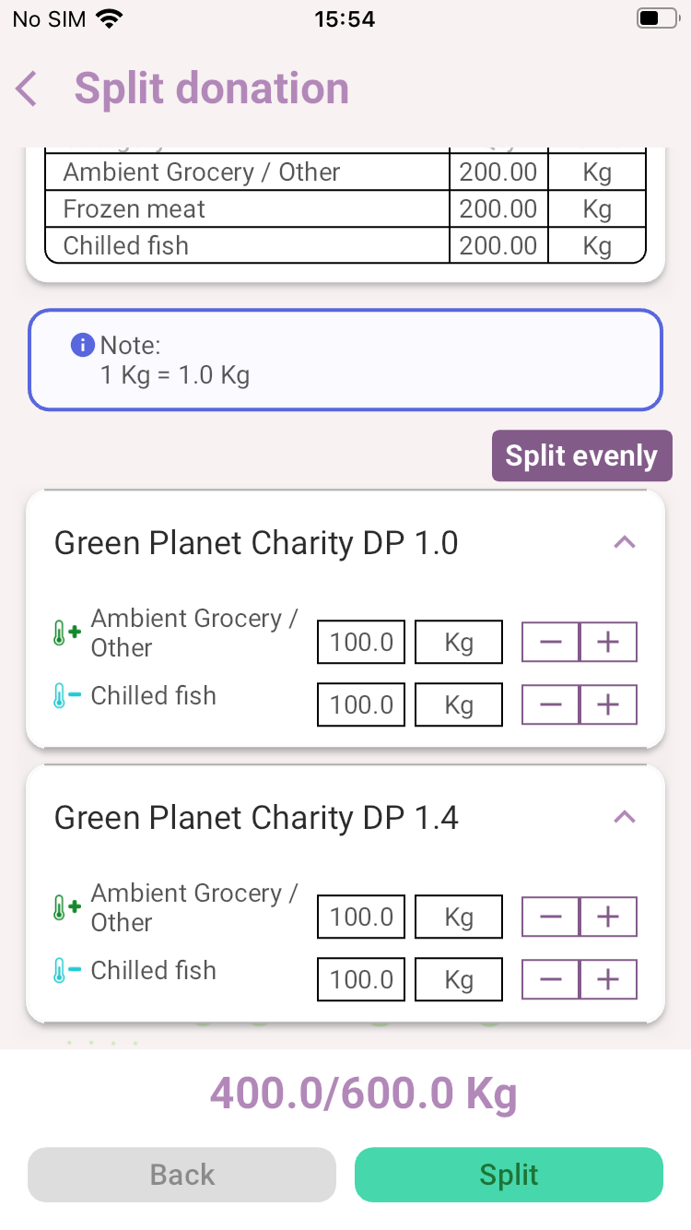691x1230 pixels.
Task: Tap the back arrow beside Split donation
Action: (27, 89)
